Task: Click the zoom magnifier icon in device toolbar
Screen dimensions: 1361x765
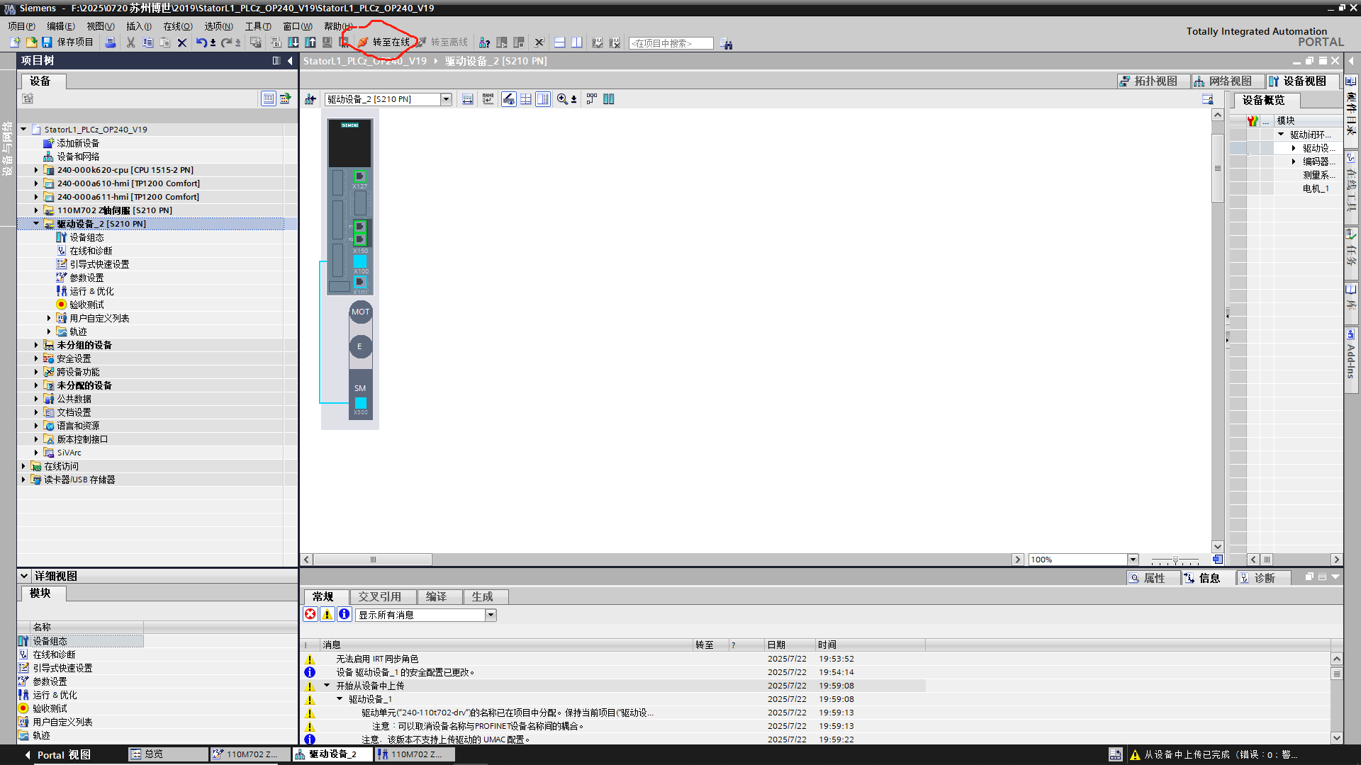Action: tap(562, 99)
